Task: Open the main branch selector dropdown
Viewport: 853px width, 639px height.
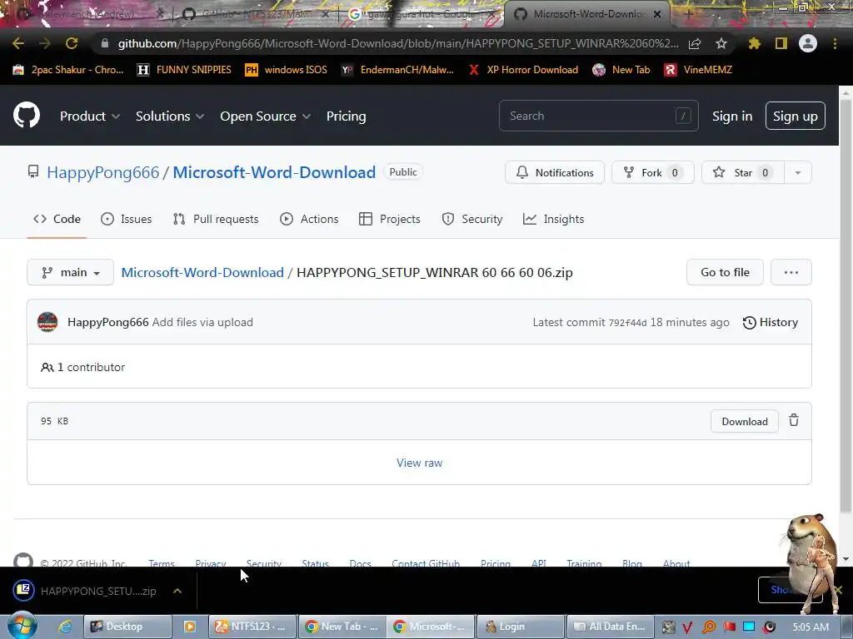Action: 70,272
